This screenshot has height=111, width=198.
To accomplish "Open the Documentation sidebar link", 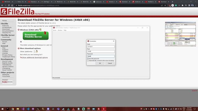I will pos(8,31).
